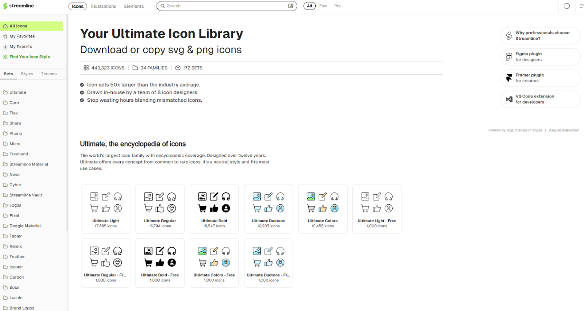Select Streamline Vault in the sidebar

(26, 195)
